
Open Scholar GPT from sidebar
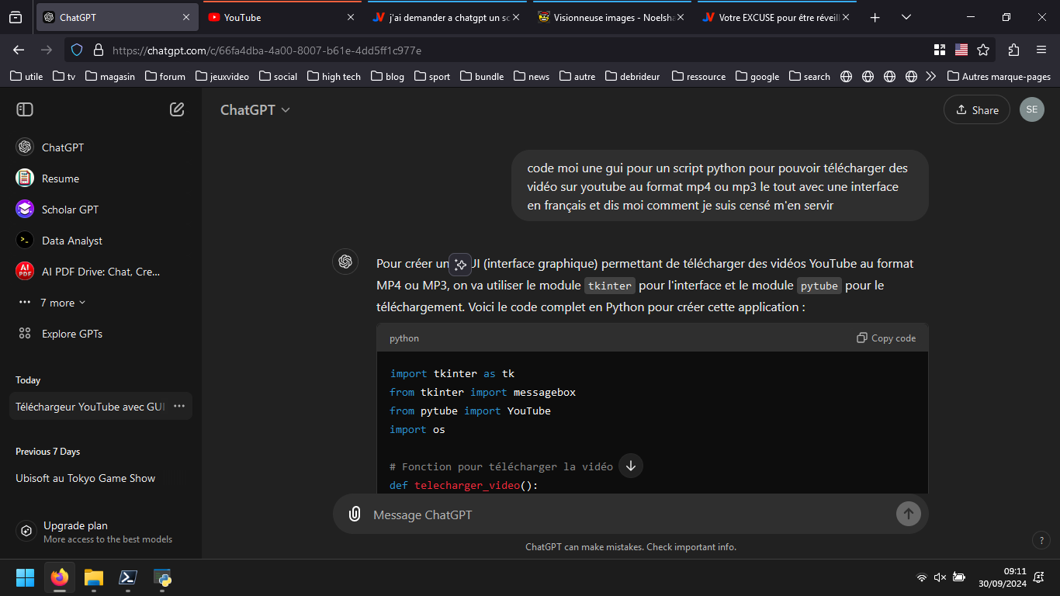pos(70,210)
